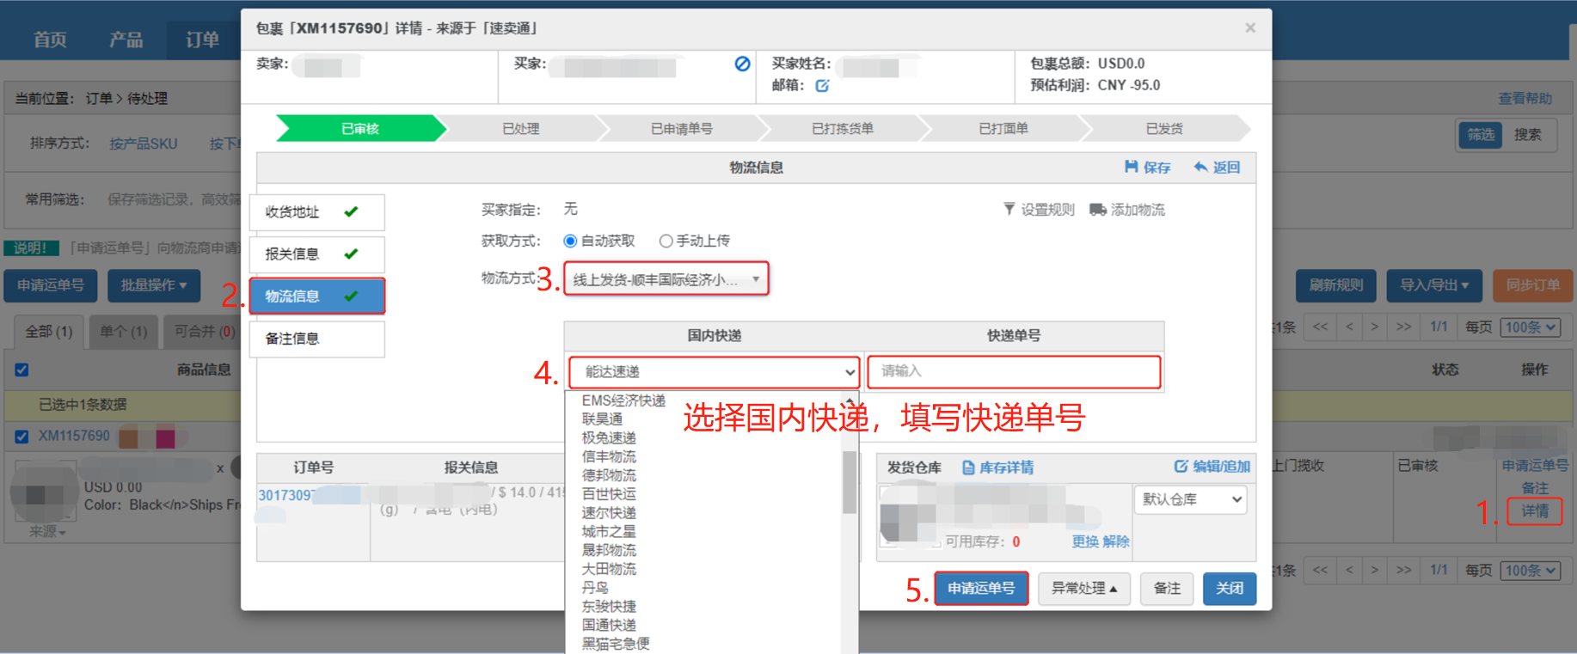Image resolution: width=1577 pixels, height=654 pixels.
Task: Expand the 批量操作 dropdown
Action: tap(154, 285)
